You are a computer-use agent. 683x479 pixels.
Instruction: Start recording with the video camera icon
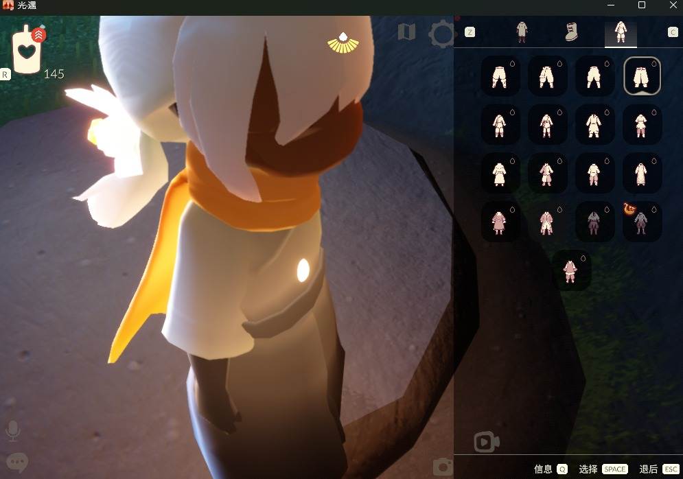487,442
